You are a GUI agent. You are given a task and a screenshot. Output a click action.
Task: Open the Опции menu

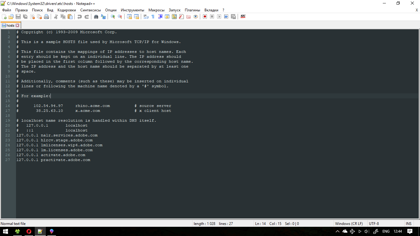click(111, 10)
